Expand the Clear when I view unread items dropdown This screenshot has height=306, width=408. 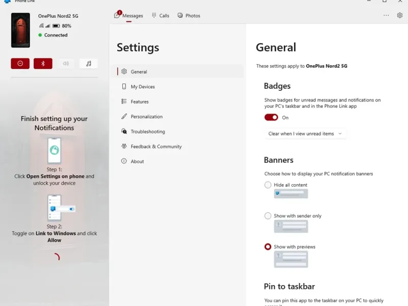(305, 134)
